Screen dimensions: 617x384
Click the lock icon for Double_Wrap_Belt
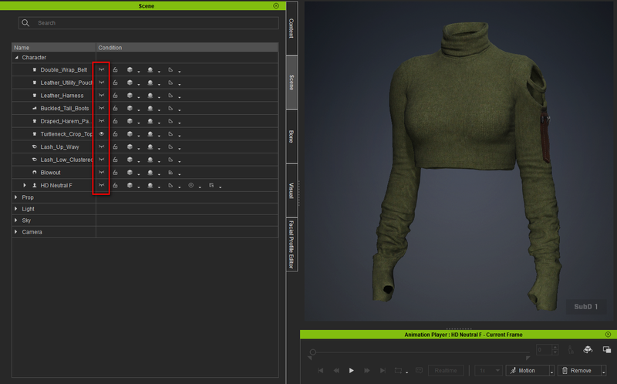pos(115,70)
